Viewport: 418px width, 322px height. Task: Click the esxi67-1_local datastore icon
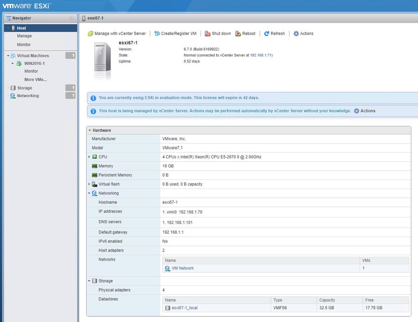pyautogui.click(x=168, y=308)
